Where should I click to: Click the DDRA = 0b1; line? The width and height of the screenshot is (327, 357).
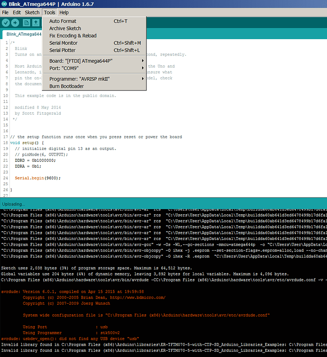28,166
